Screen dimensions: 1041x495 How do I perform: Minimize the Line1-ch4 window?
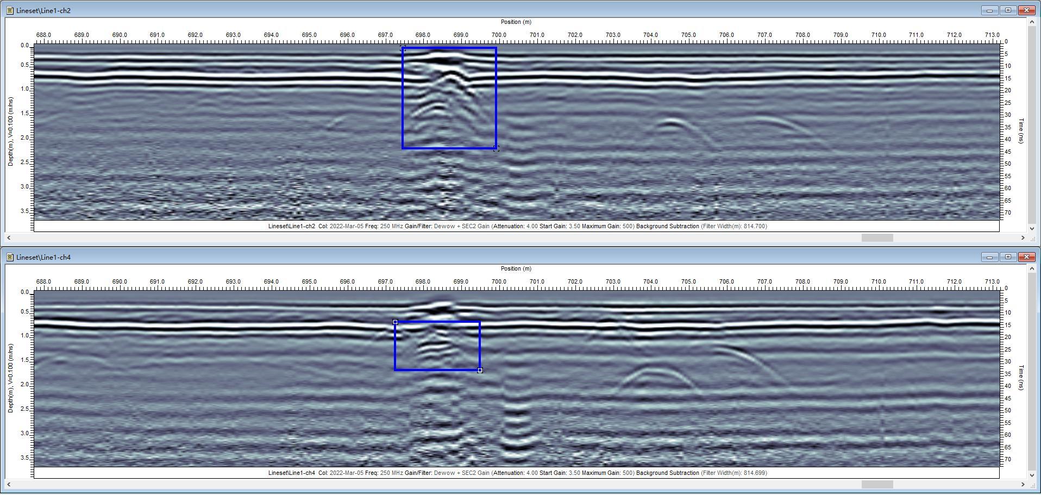pyautogui.click(x=990, y=257)
